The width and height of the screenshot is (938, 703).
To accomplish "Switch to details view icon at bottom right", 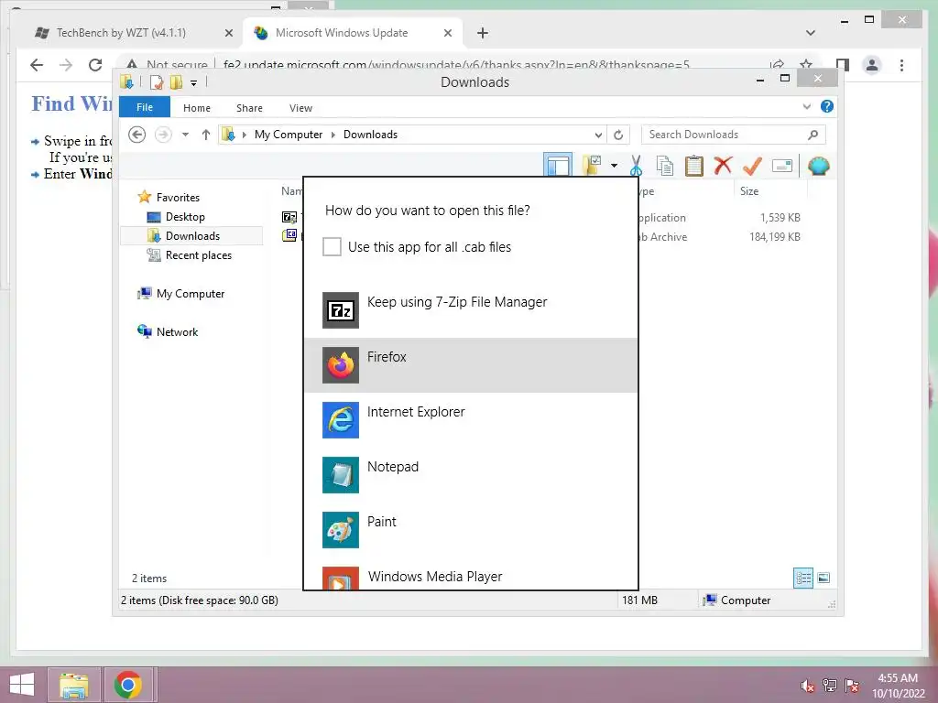I will (802, 578).
